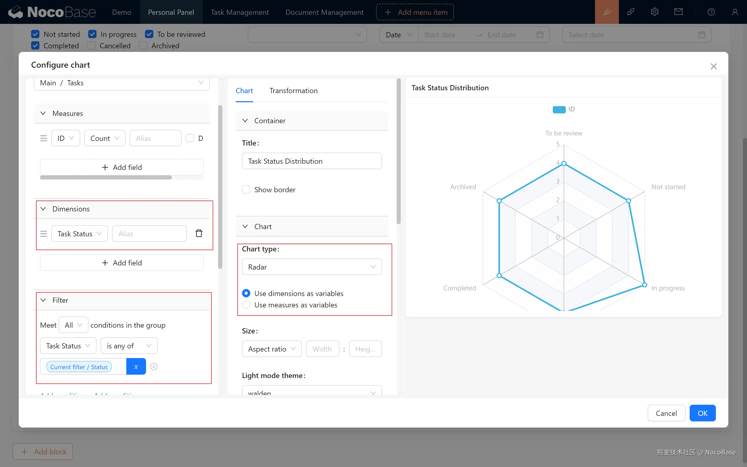
Task: Delete the Task Status dimension with trash icon
Action: coord(199,233)
